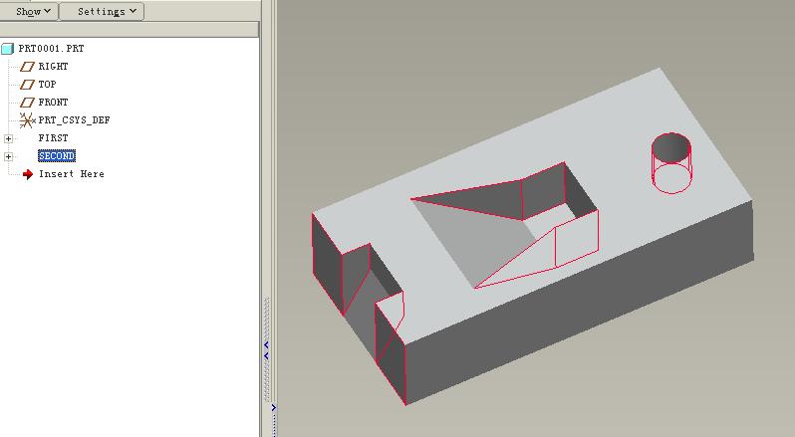Select the FIRST group in model tree
The width and height of the screenshot is (795, 437).
tap(53, 138)
